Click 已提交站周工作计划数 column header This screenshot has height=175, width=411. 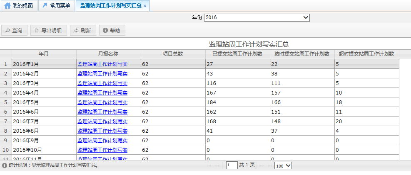click(237, 54)
